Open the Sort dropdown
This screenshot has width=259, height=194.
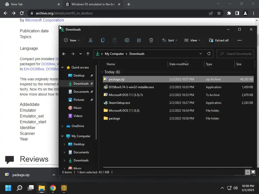170,40
